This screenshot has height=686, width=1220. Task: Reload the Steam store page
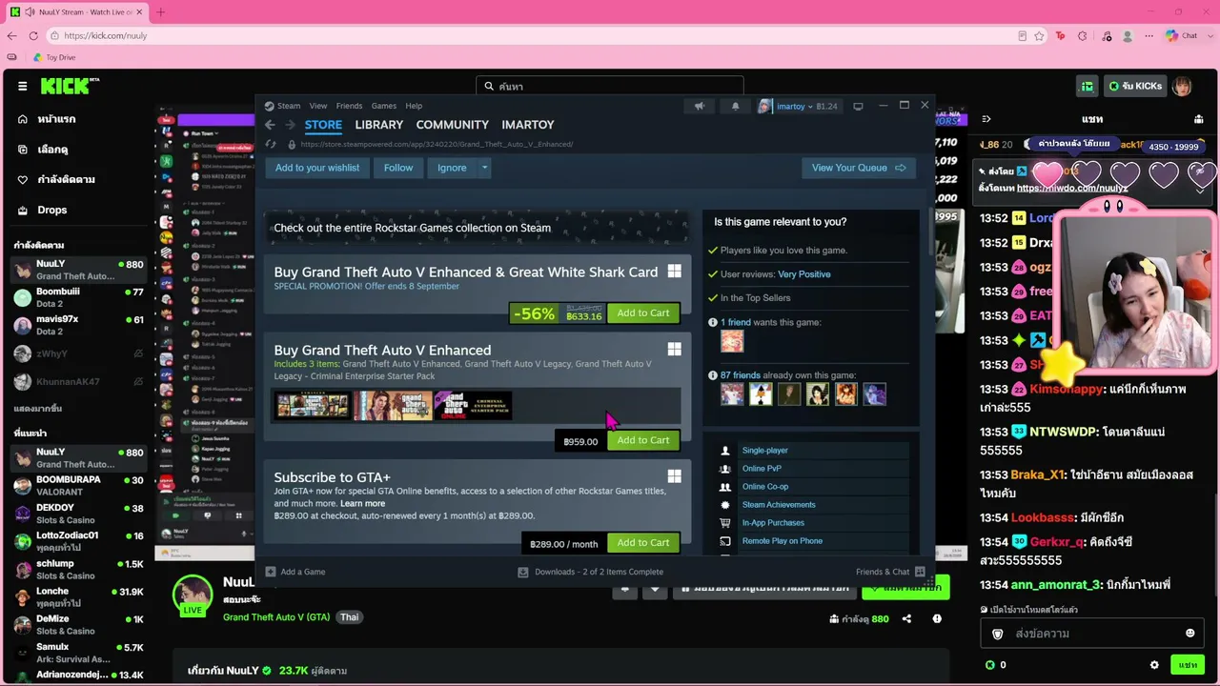(x=273, y=145)
